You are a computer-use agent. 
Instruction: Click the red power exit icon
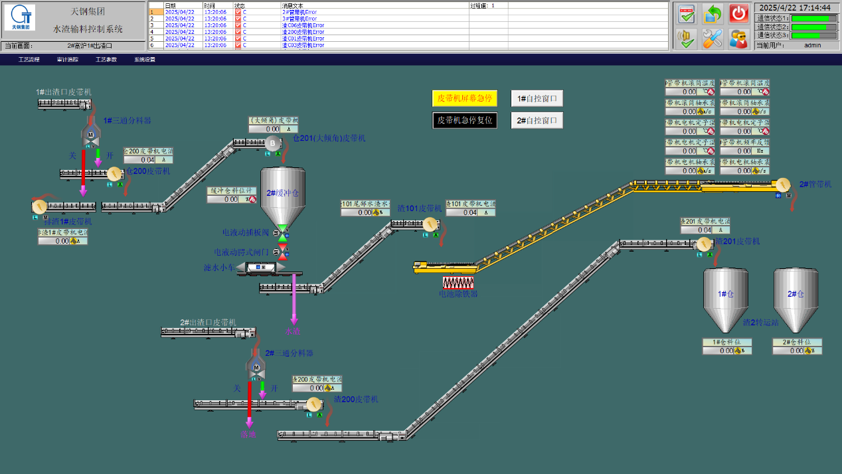click(738, 13)
